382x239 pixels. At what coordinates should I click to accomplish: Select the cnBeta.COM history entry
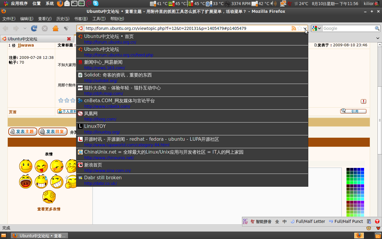click(x=192, y=103)
